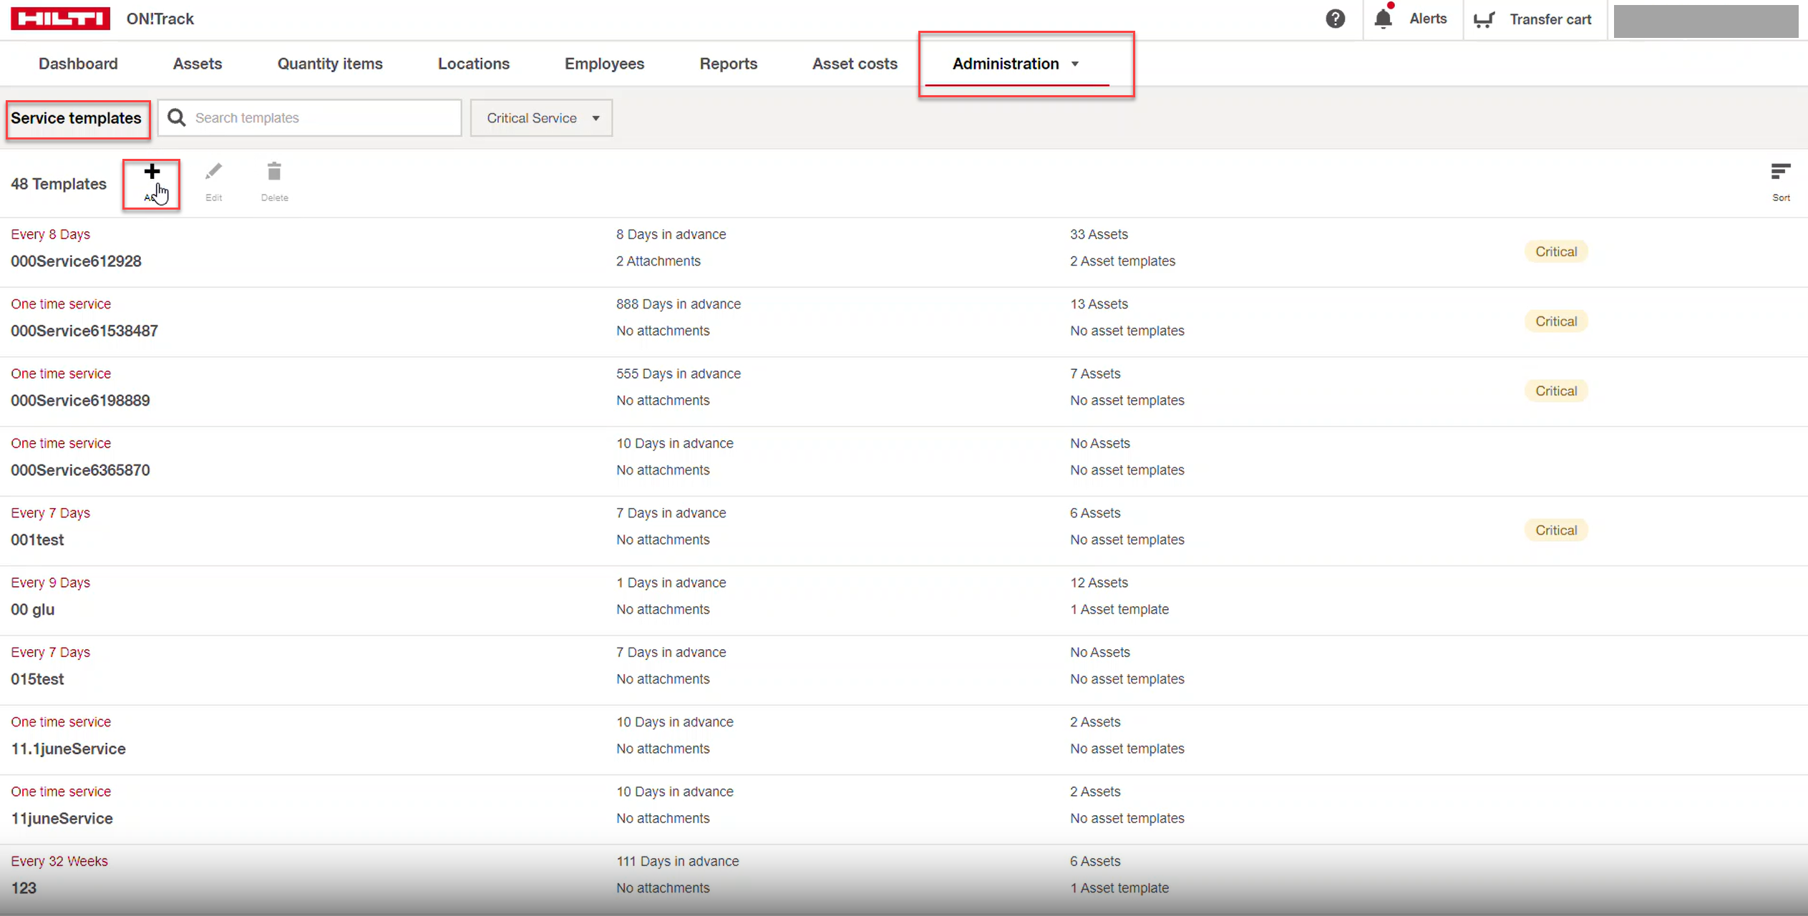The width and height of the screenshot is (1808, 916).
Task: Open the Reports tab
Action: point(728,64)
